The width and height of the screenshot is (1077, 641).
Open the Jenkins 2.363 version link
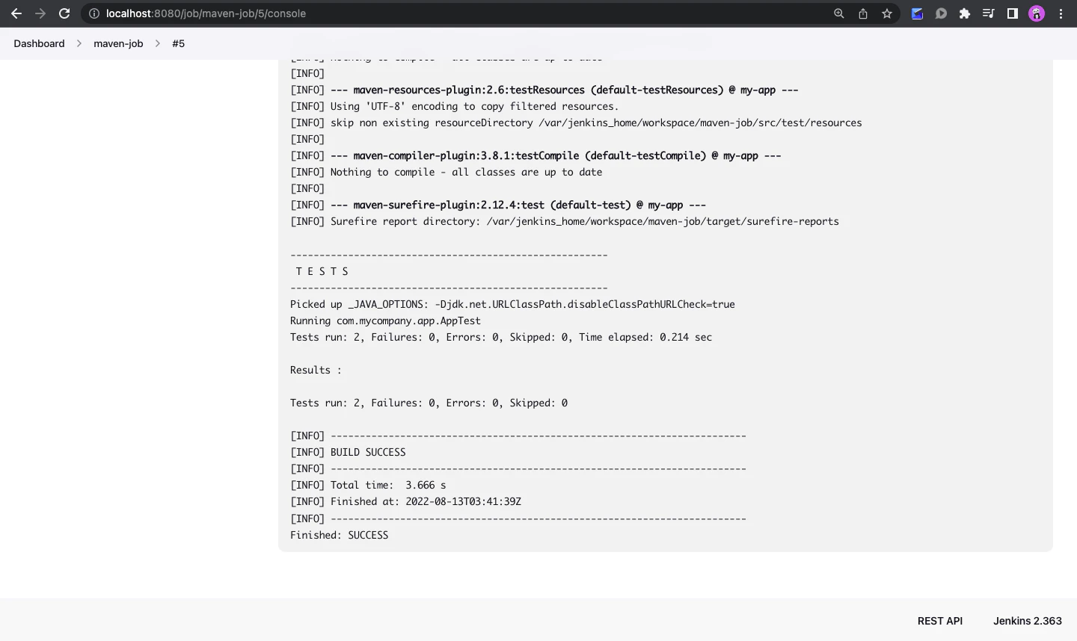tap(1028, 621)
